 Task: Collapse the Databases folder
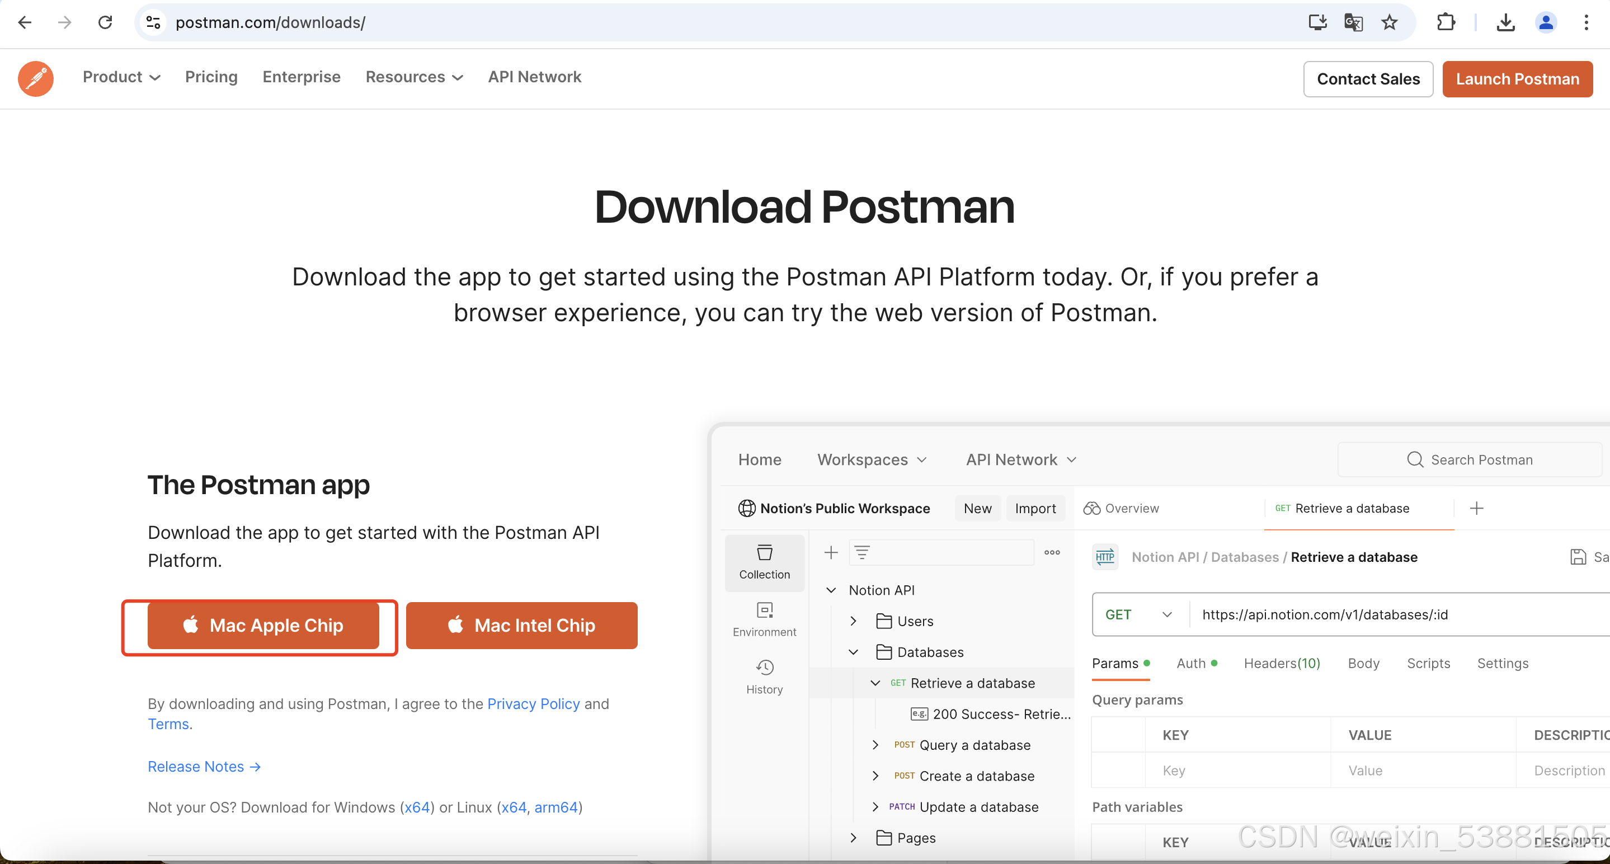(x=853, y=652)
